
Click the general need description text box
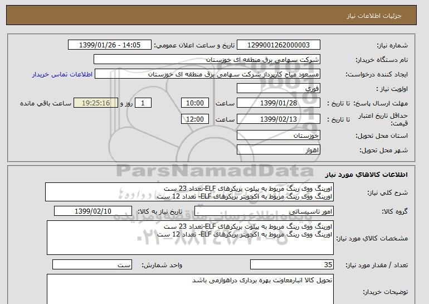pyautogui.click(x=189, y=192)
